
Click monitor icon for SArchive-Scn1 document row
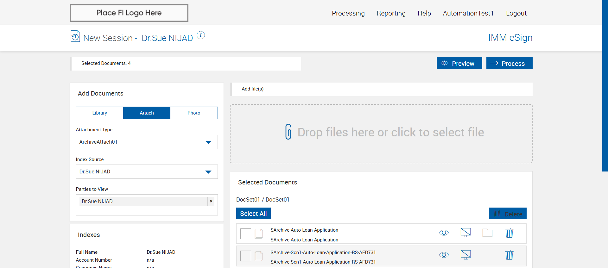tap(465, 255)
